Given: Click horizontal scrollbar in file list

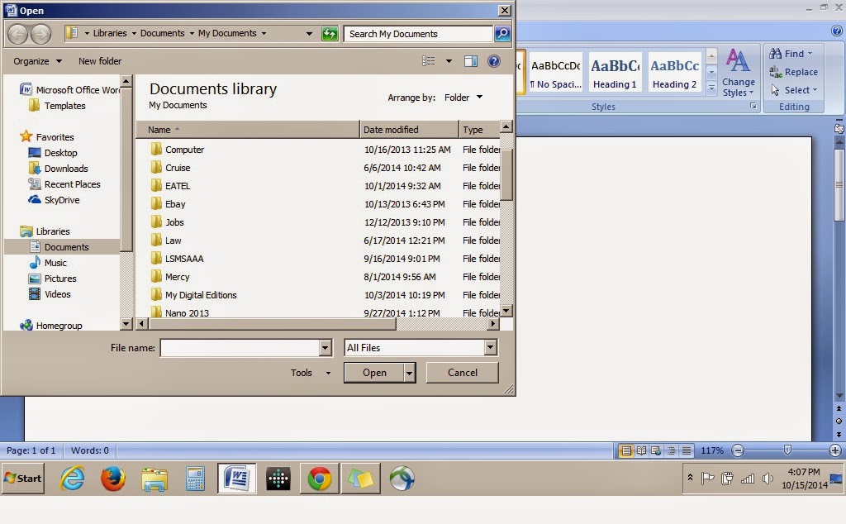Looking at the screenshot, I should pyautogui.click(x=273, y=324).
